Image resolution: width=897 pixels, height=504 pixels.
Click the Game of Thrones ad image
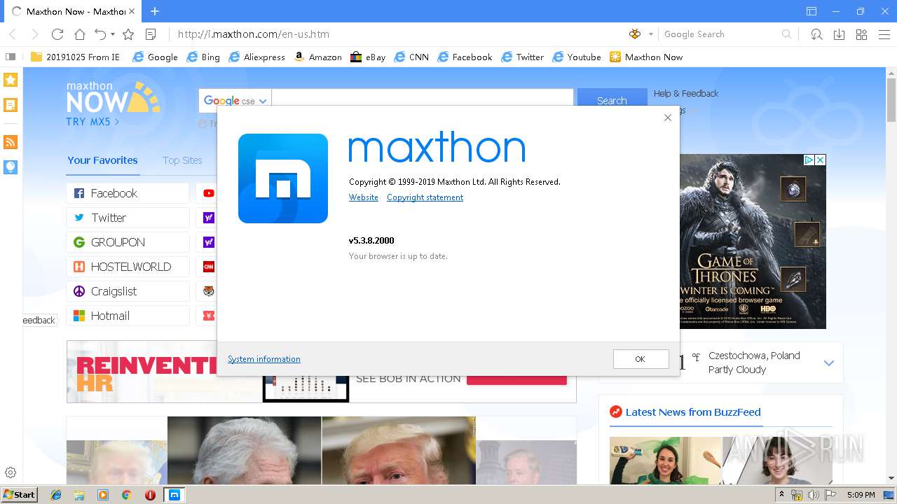pos(753,241)
